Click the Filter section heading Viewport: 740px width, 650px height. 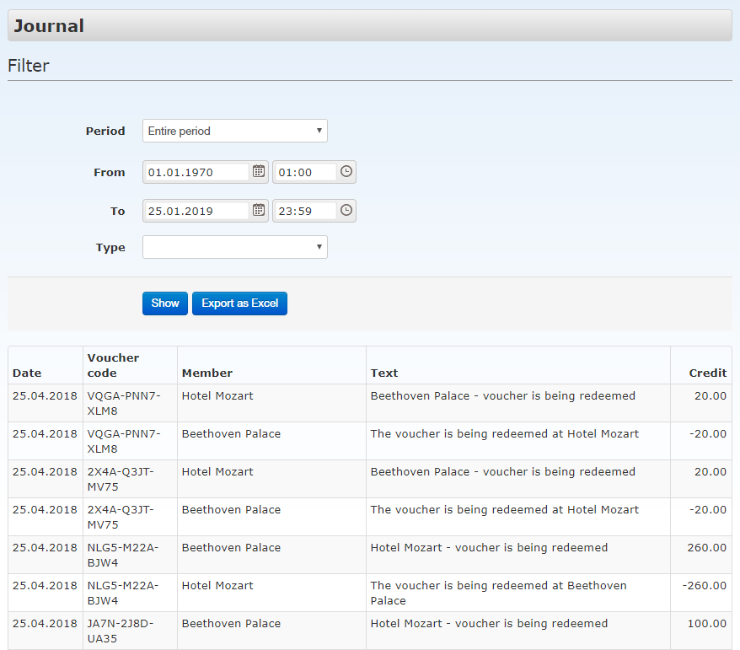point(29,66)
